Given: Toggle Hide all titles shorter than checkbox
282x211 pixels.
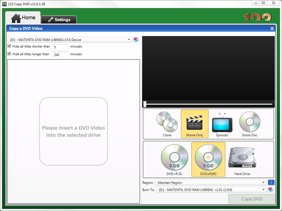Looking at the screenshot, I should [x=9, y=46].
